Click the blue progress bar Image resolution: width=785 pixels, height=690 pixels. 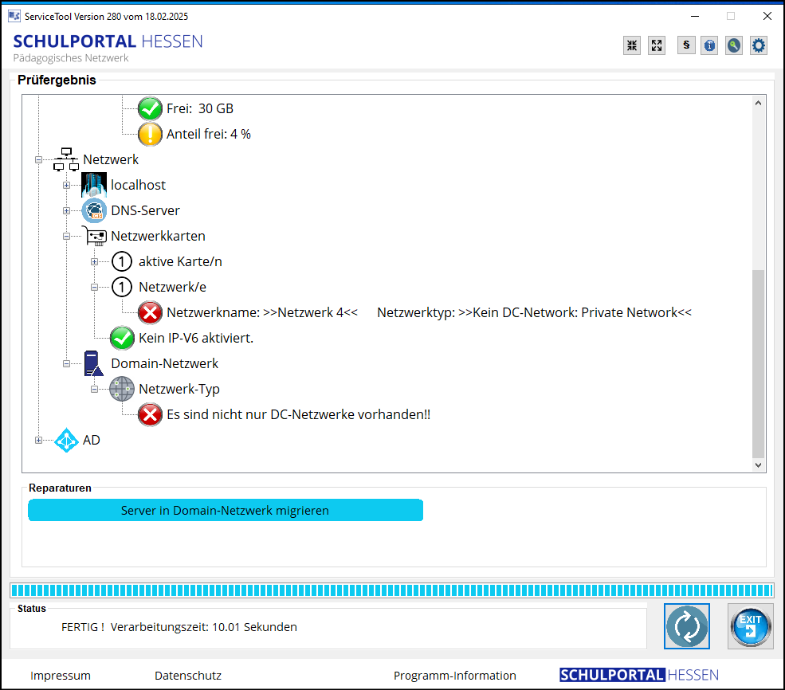point(392,590)
